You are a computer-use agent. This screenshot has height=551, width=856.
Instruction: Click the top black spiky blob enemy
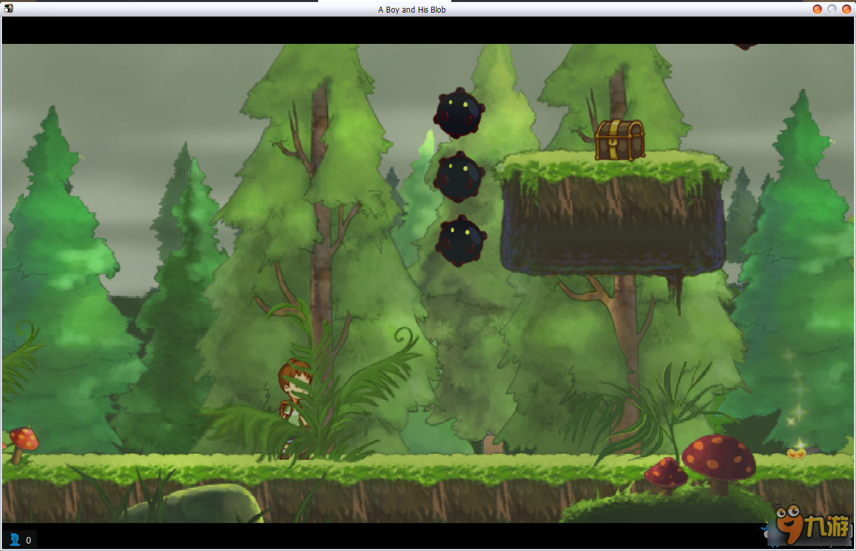tap(459, 113)
